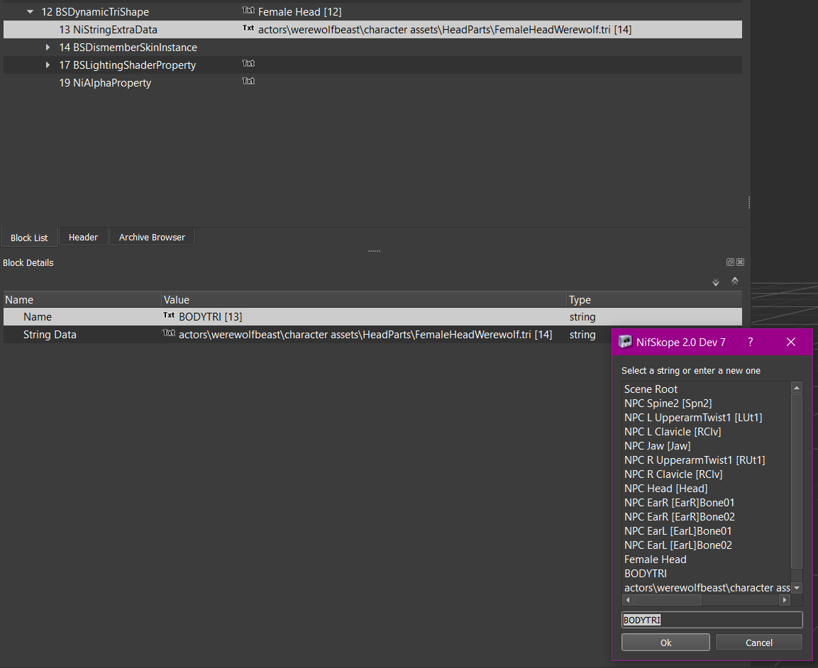This screenshot has height=668, width=818.
Task: Click Txt icon in String Data value cell
Action: [169, 333]
